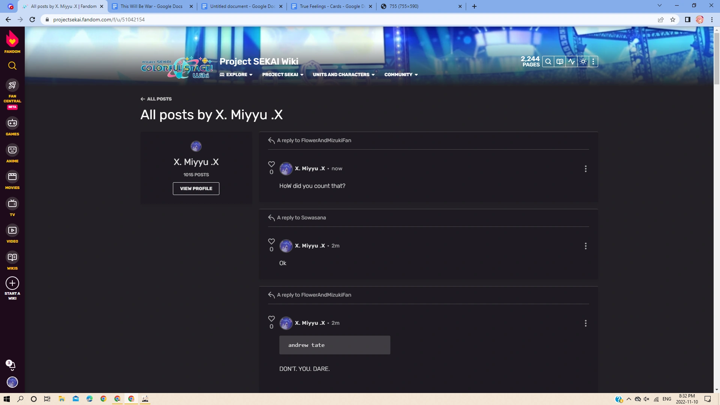Click the View Profile button

point(196,189)
